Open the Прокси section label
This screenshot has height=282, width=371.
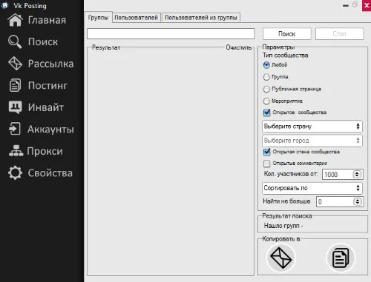[45, 151]
